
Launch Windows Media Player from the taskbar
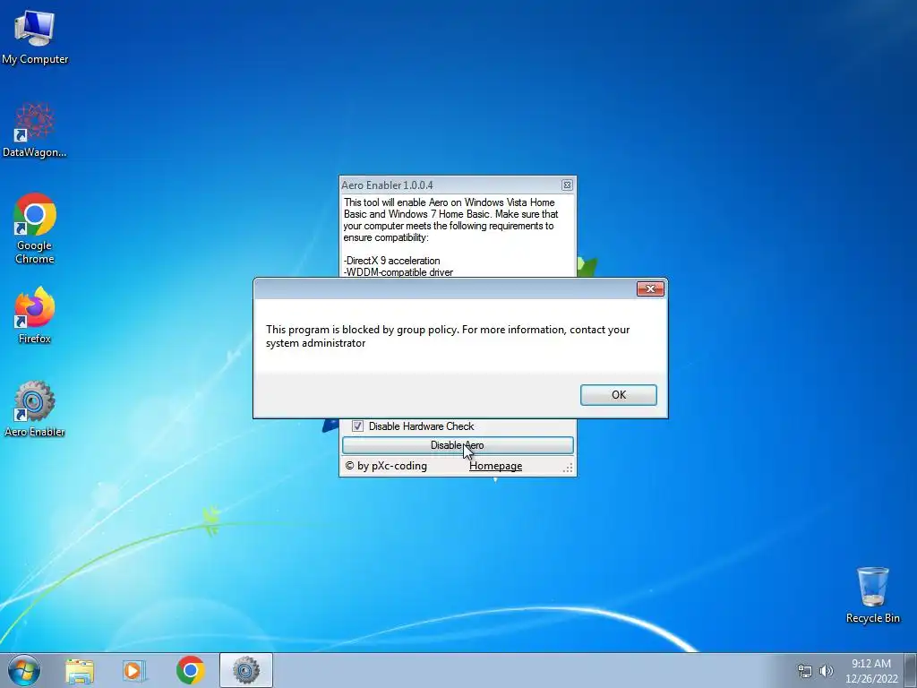pos(134,670)
